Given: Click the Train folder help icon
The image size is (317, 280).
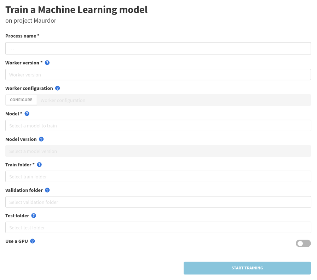Looking at the screenshot, I should 39,165.
